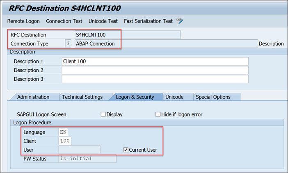The height and width of the screenshot is (173, 288).
Task: Run the Connection Test
Action: point(64,21)
